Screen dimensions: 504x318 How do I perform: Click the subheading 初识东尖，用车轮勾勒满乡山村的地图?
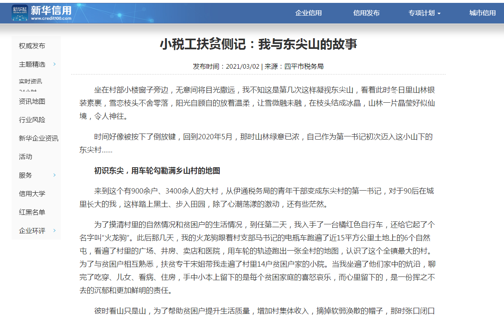[x=157, y=171]
